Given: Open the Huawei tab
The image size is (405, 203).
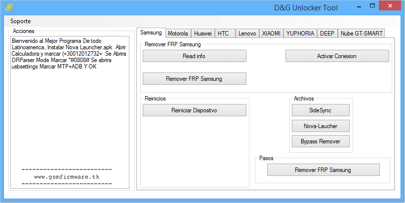Looking at the screenshot, I should [203, 34].
